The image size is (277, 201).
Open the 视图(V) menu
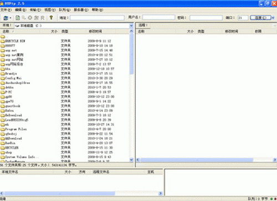point(50,10)
